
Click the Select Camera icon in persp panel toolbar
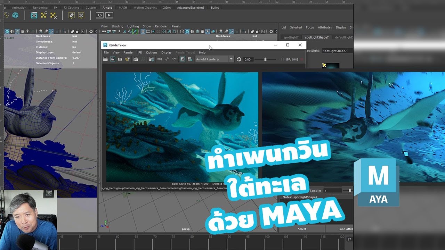[104, 31]
